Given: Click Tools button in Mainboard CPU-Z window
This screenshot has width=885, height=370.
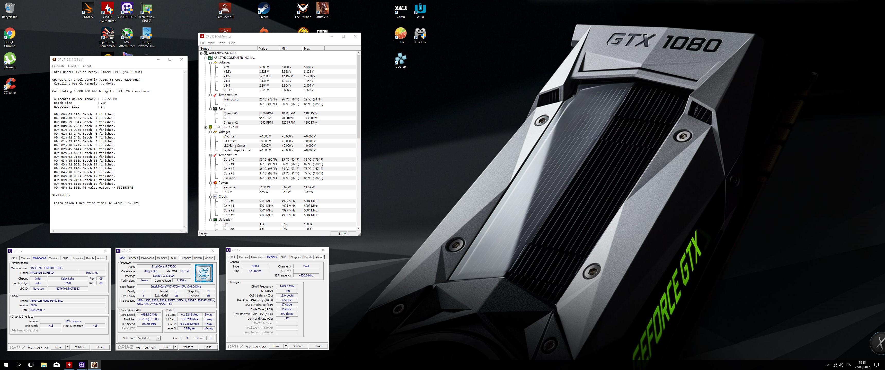Looking at the screenshot, I should [x=58, y=347].
